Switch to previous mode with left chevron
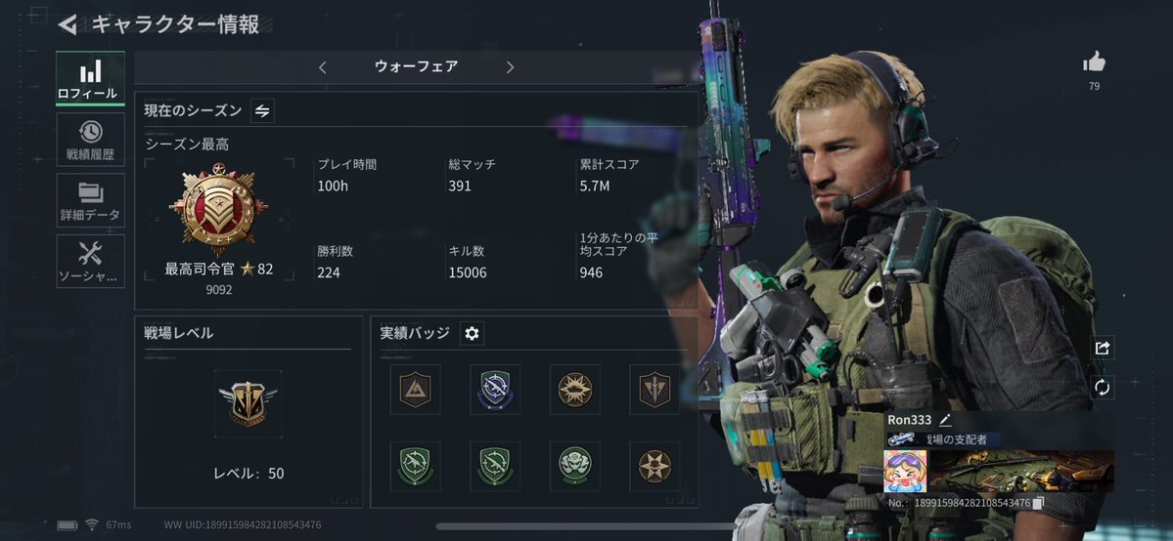Viewport: 1173px width, 541px height. 323,67
